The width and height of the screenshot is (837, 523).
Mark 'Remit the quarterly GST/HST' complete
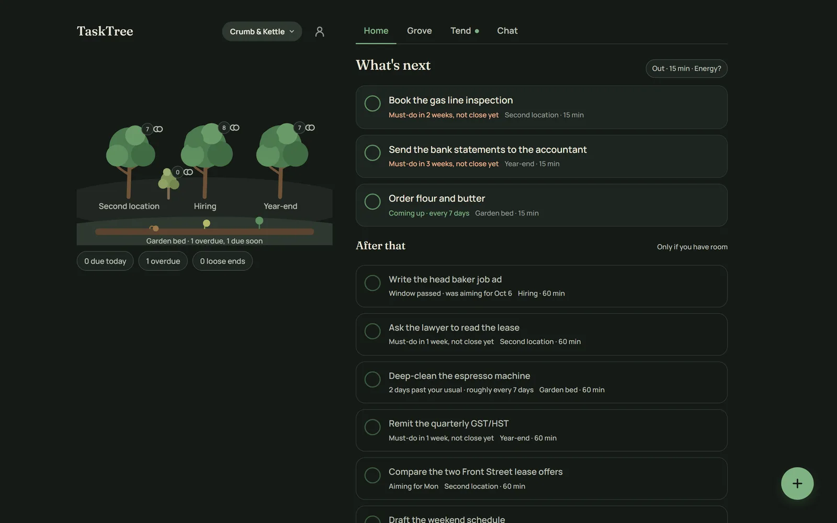(372, 427)
